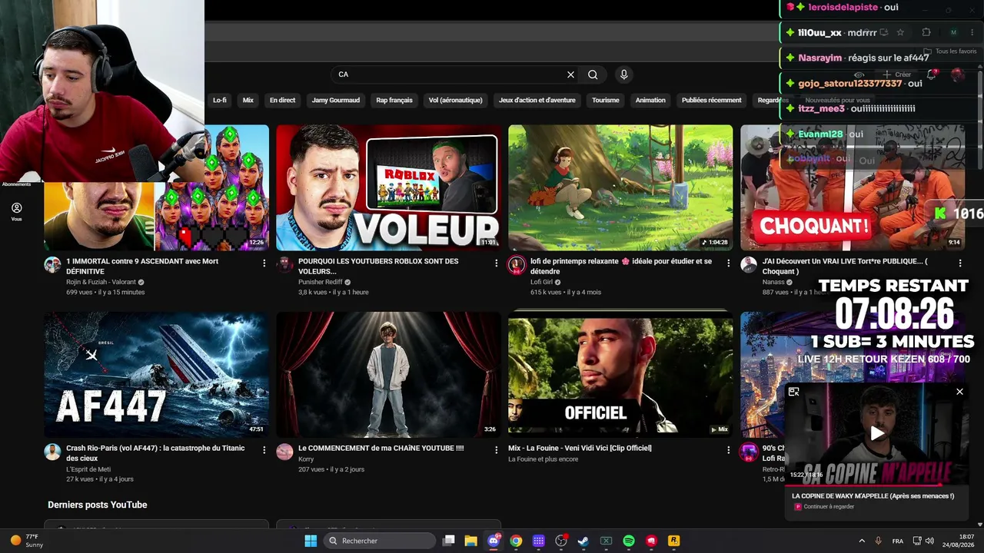
Task: Open options menu for "Crash Rio-Paris (vol AF447)" video
Action: tap(264, 449)
